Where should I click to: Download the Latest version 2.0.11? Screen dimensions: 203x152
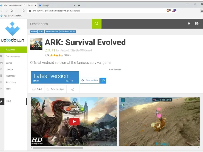[x=55, y=78]
